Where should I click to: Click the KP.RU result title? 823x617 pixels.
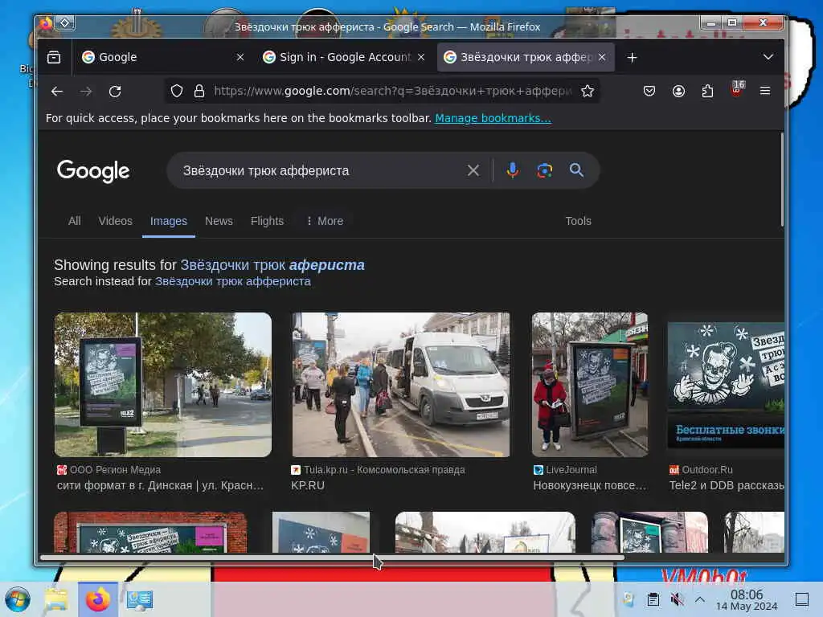(x=308, y=486)
